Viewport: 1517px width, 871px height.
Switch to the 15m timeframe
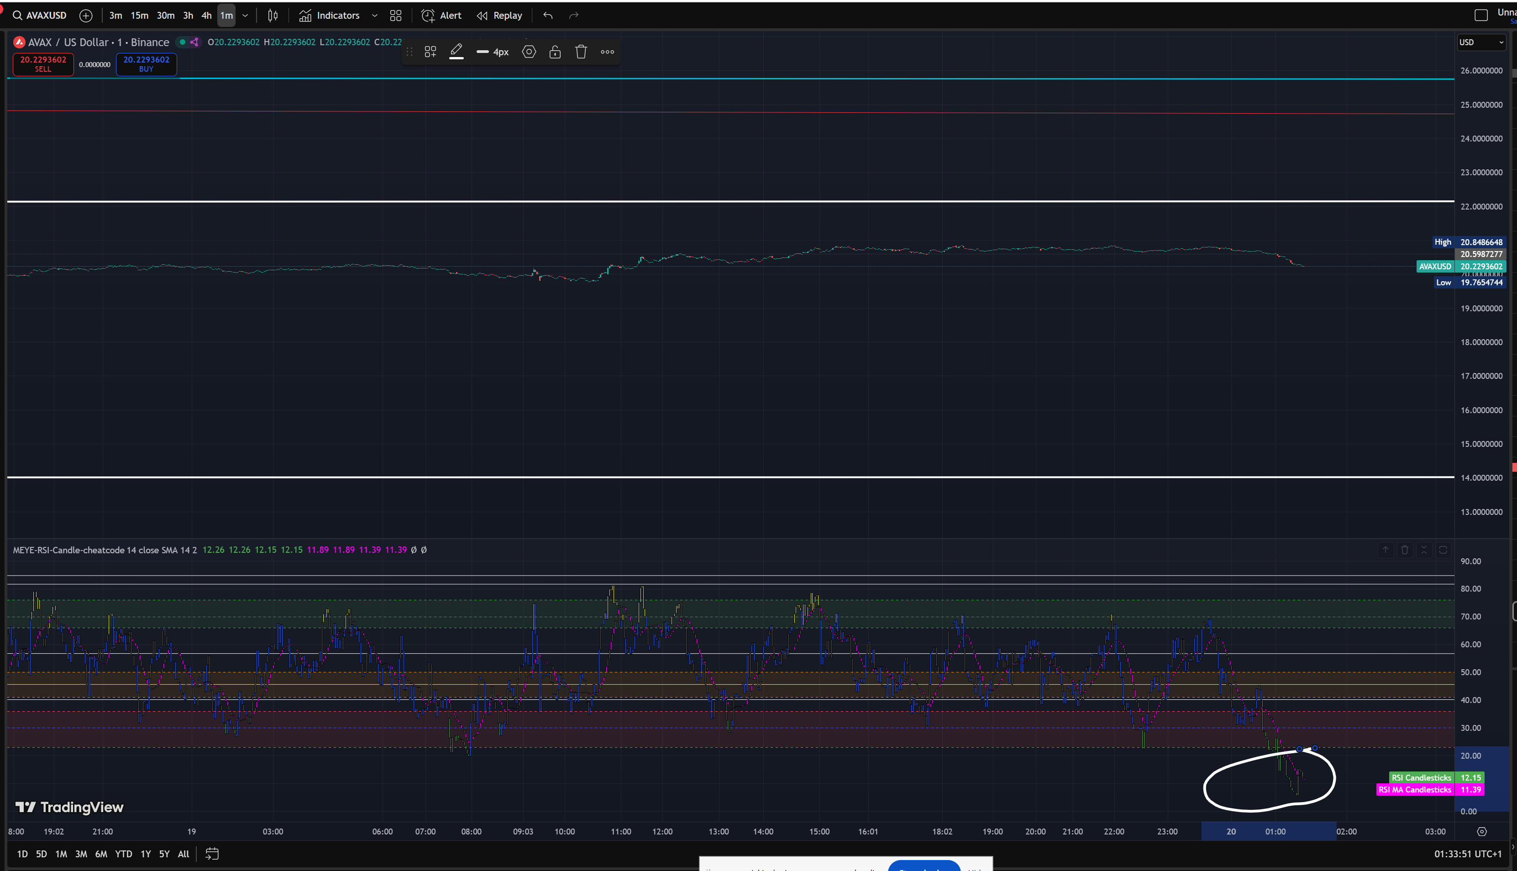[x=139, y=16]
